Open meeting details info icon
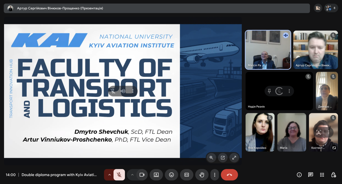Viewport: 342px width, 184px height. (x=299, y=175)
